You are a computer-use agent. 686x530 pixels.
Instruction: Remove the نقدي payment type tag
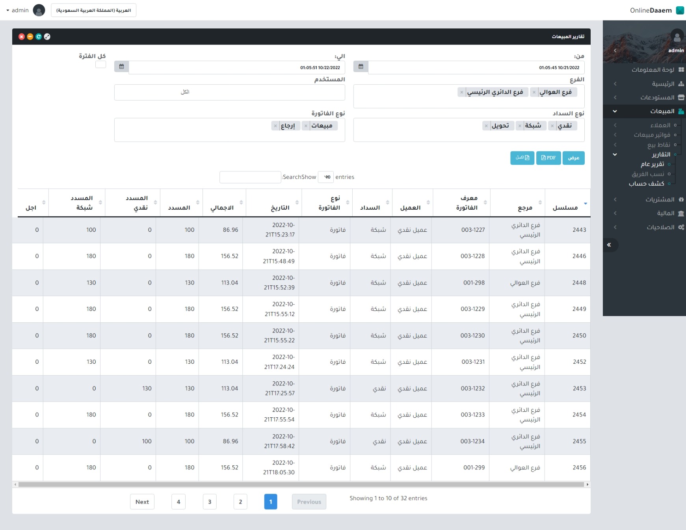tap(552, 126)
